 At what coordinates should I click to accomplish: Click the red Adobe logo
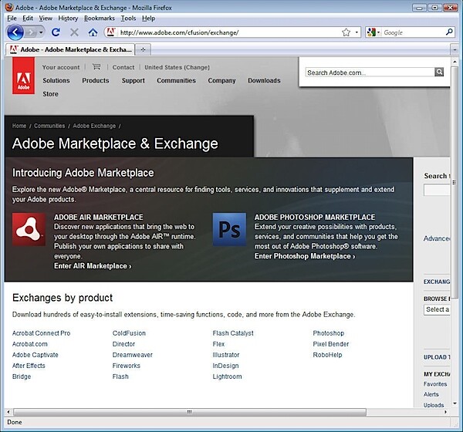tap(23, 76)
